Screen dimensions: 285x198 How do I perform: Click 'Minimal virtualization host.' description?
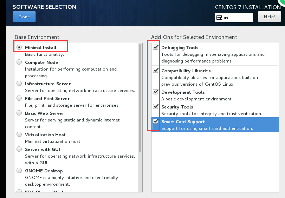pos(53,141)
